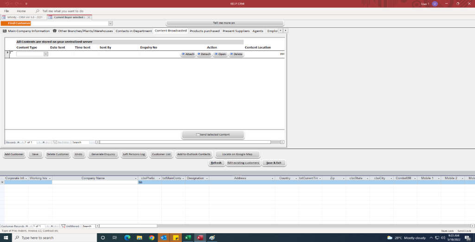Image resolution: width=475 pixels, height=242 pixels.
Task: Click the horizontal scrollbar in Content Broadcasted
Action: point(186,142)
